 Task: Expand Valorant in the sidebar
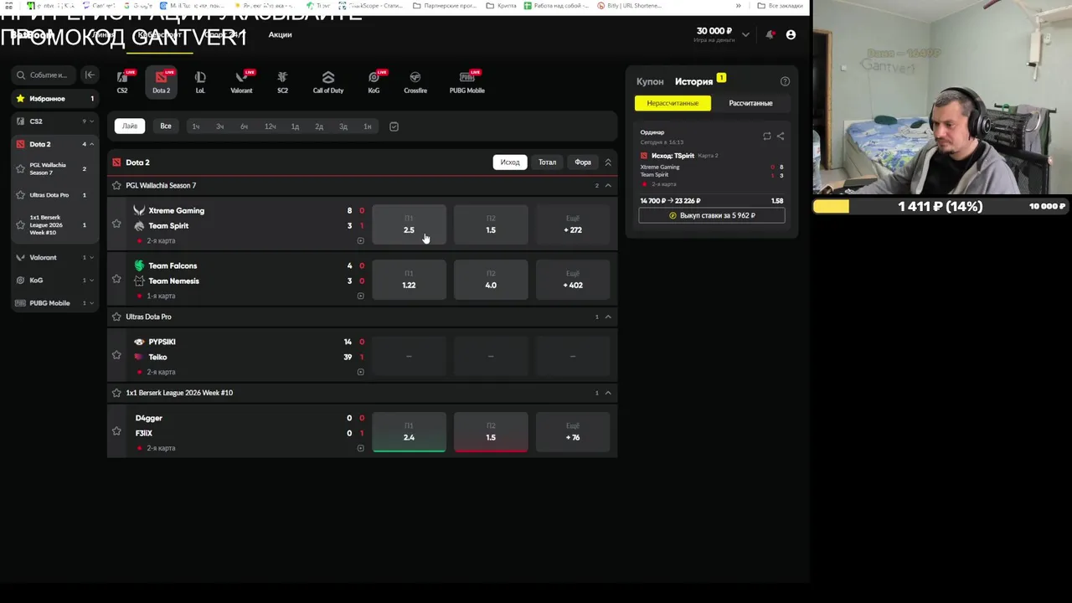(91, 258)
